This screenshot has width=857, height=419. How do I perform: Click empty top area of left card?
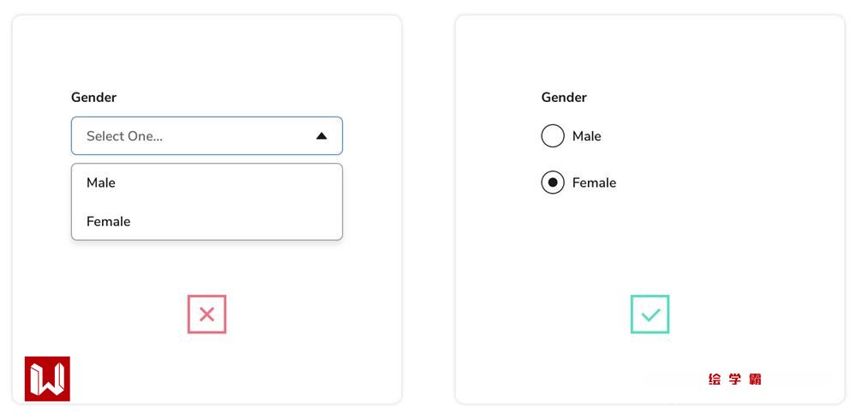(x=207, y=51)
